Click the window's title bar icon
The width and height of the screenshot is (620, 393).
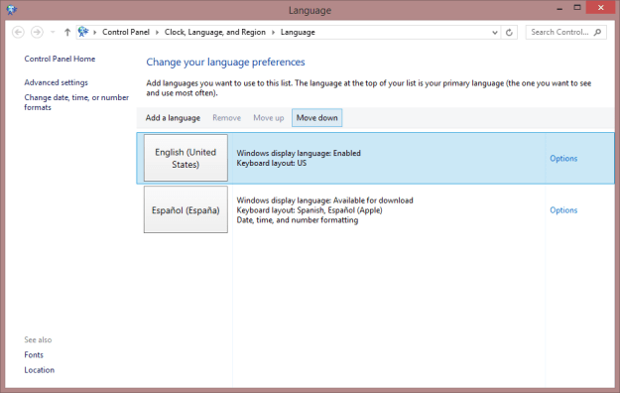click(12, 9)
